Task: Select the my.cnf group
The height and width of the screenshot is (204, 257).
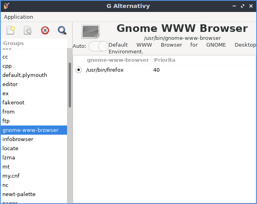Action: tap(34, 176)
